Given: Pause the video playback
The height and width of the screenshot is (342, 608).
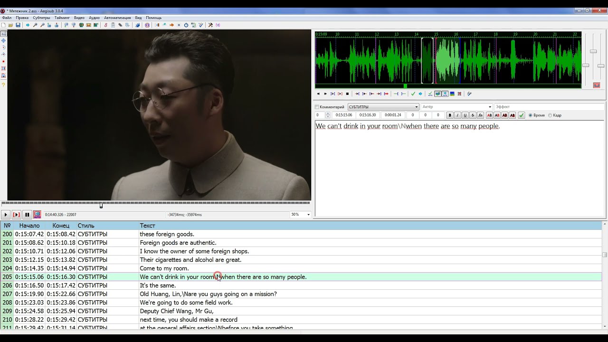Looking at the screenshot, I should [x=27, y=215].
